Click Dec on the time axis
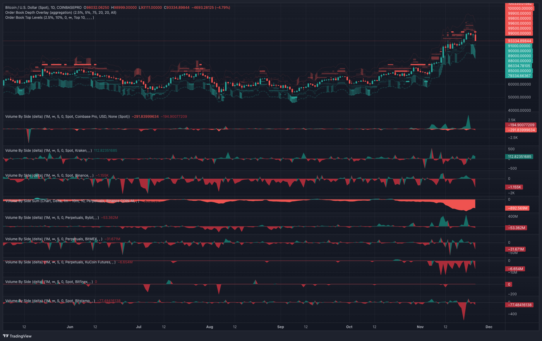The image size is (542, 341). (x=489, y=327)
